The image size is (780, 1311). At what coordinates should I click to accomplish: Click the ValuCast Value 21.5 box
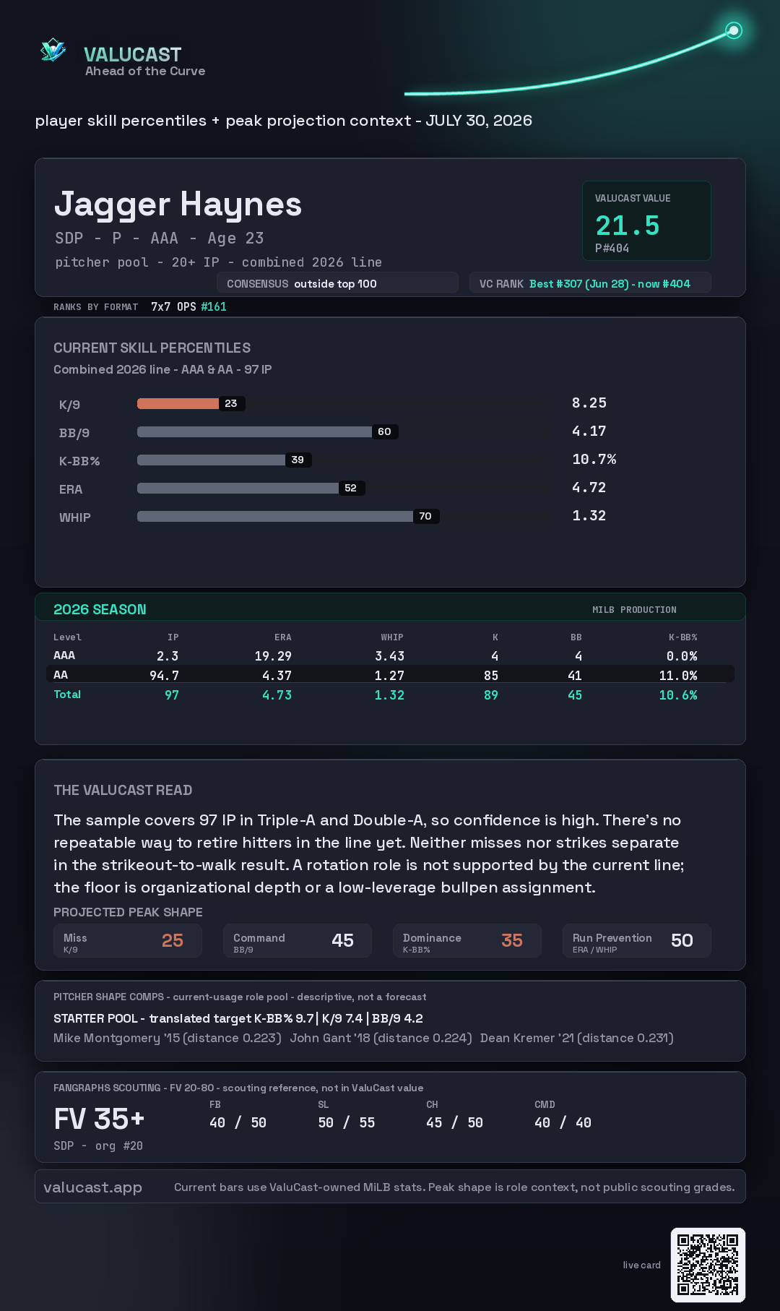tap(646, 220)
